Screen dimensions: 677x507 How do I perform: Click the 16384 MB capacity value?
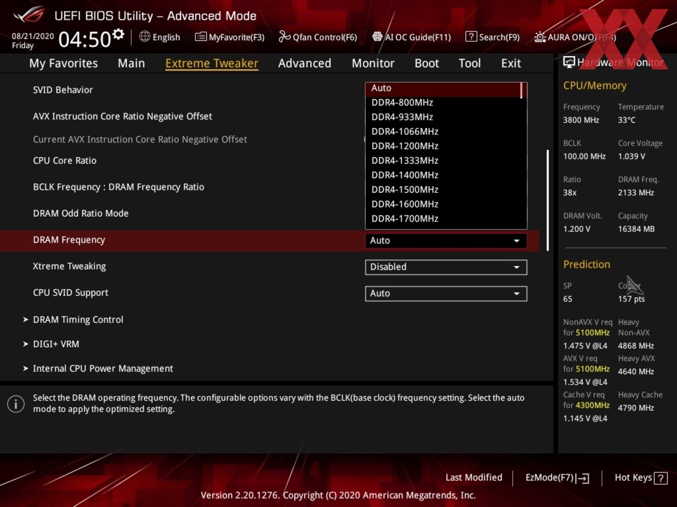[636, 229]
